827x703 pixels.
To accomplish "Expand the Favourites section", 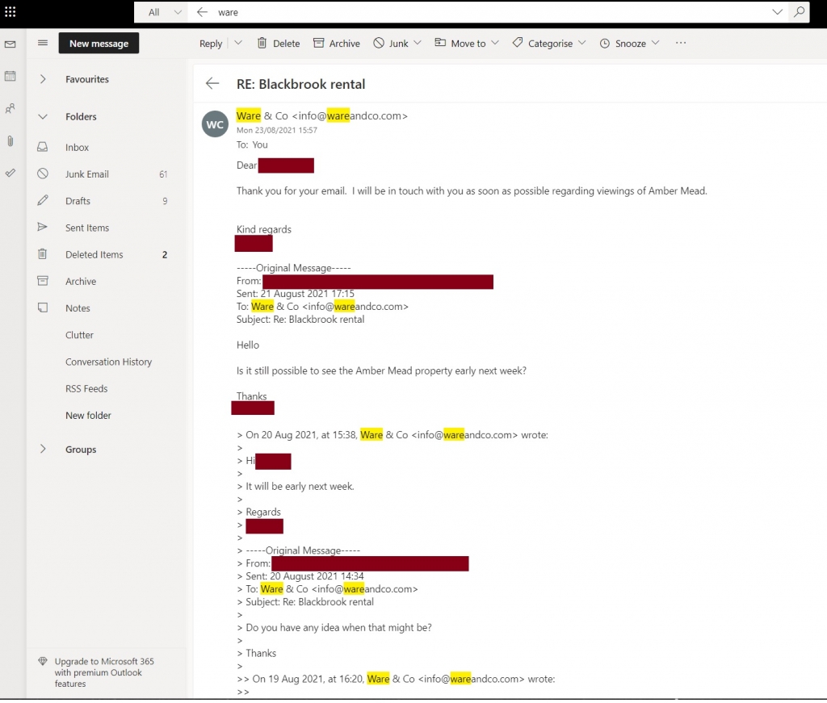I will 43,79.
